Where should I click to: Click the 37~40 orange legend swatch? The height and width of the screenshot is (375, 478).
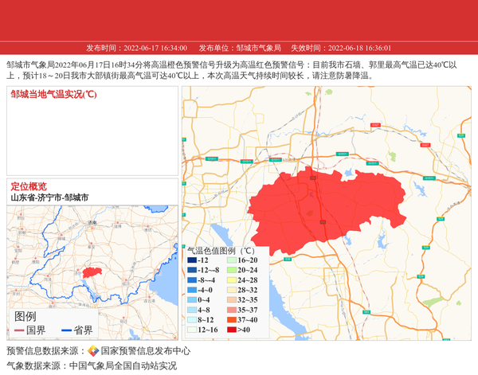[x=231, y=319]
